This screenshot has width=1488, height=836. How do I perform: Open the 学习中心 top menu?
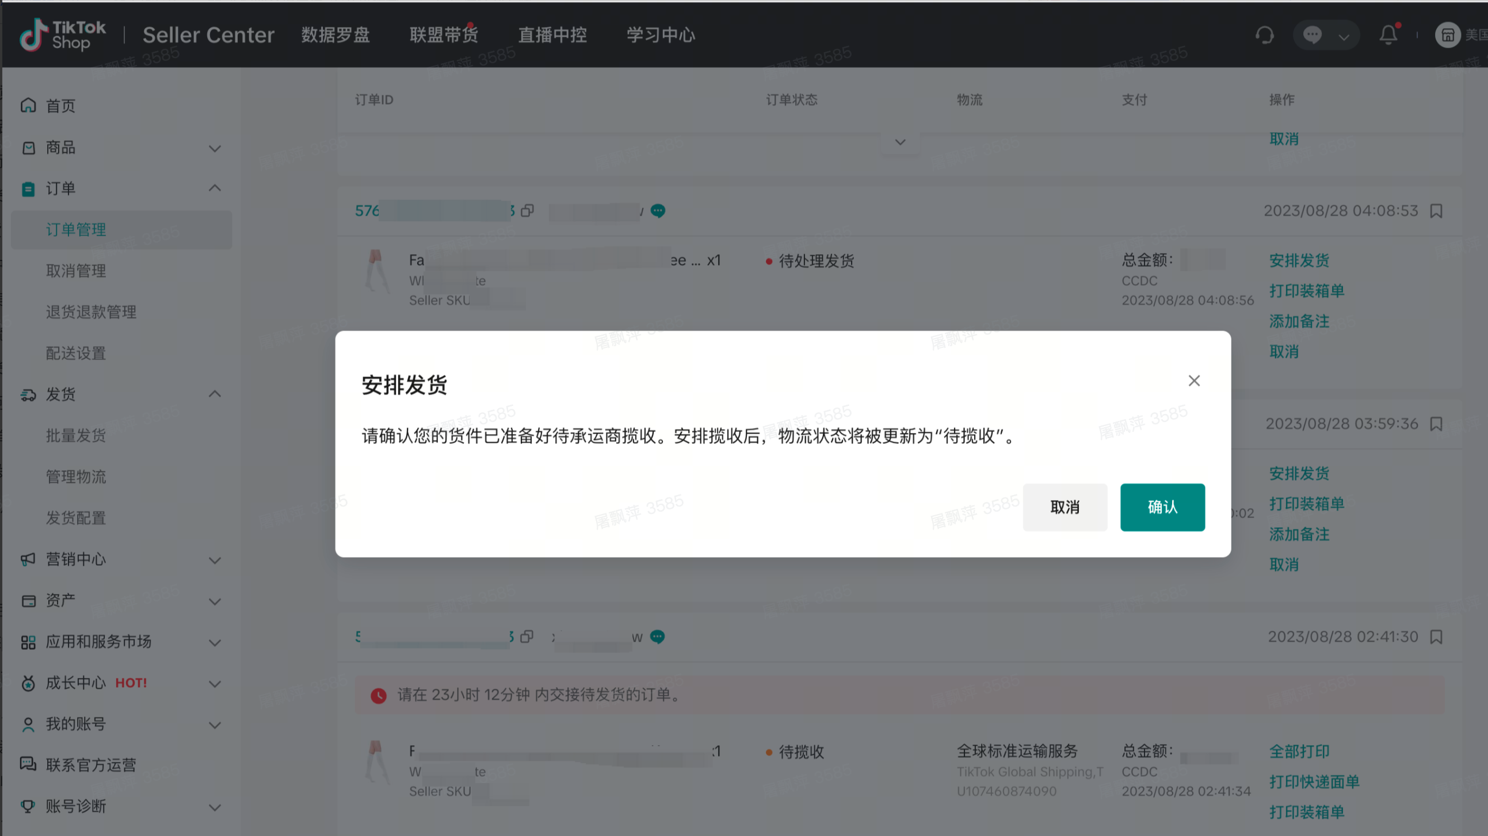660,35
